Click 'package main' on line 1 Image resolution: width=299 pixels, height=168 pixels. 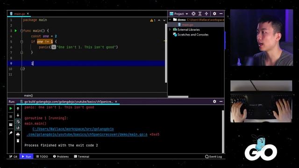coord(35,20)
